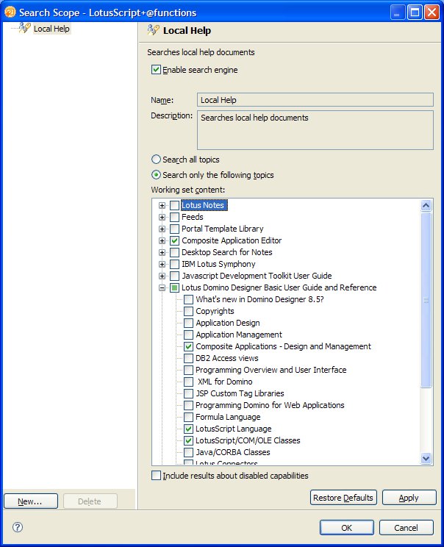The height and width of the screenshot is (547, 444).
Task: Click the working set scrollbar thumb
Action: [x=426, y=300]
